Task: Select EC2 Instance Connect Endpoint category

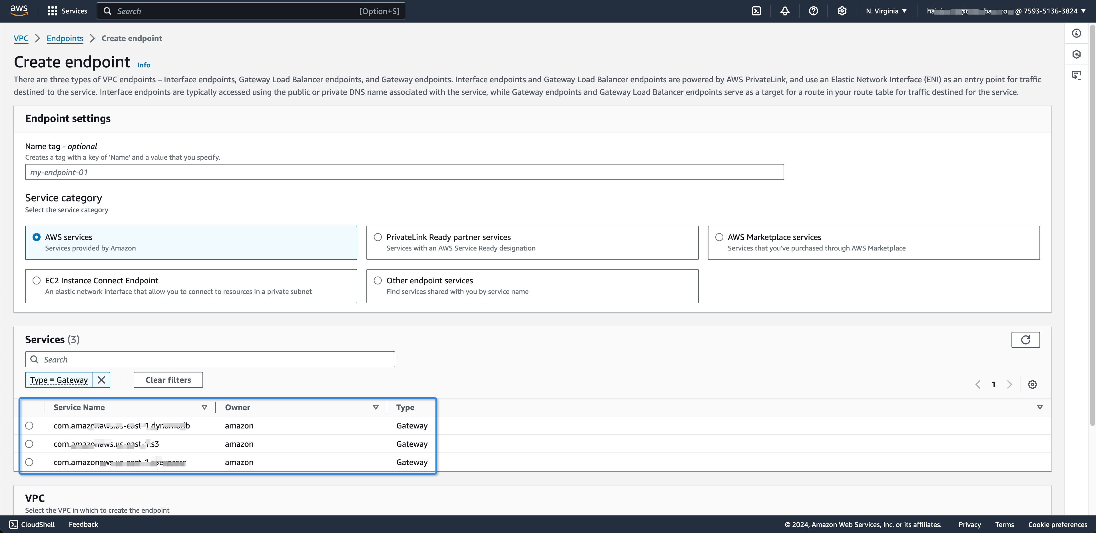Action: [37, 280]
